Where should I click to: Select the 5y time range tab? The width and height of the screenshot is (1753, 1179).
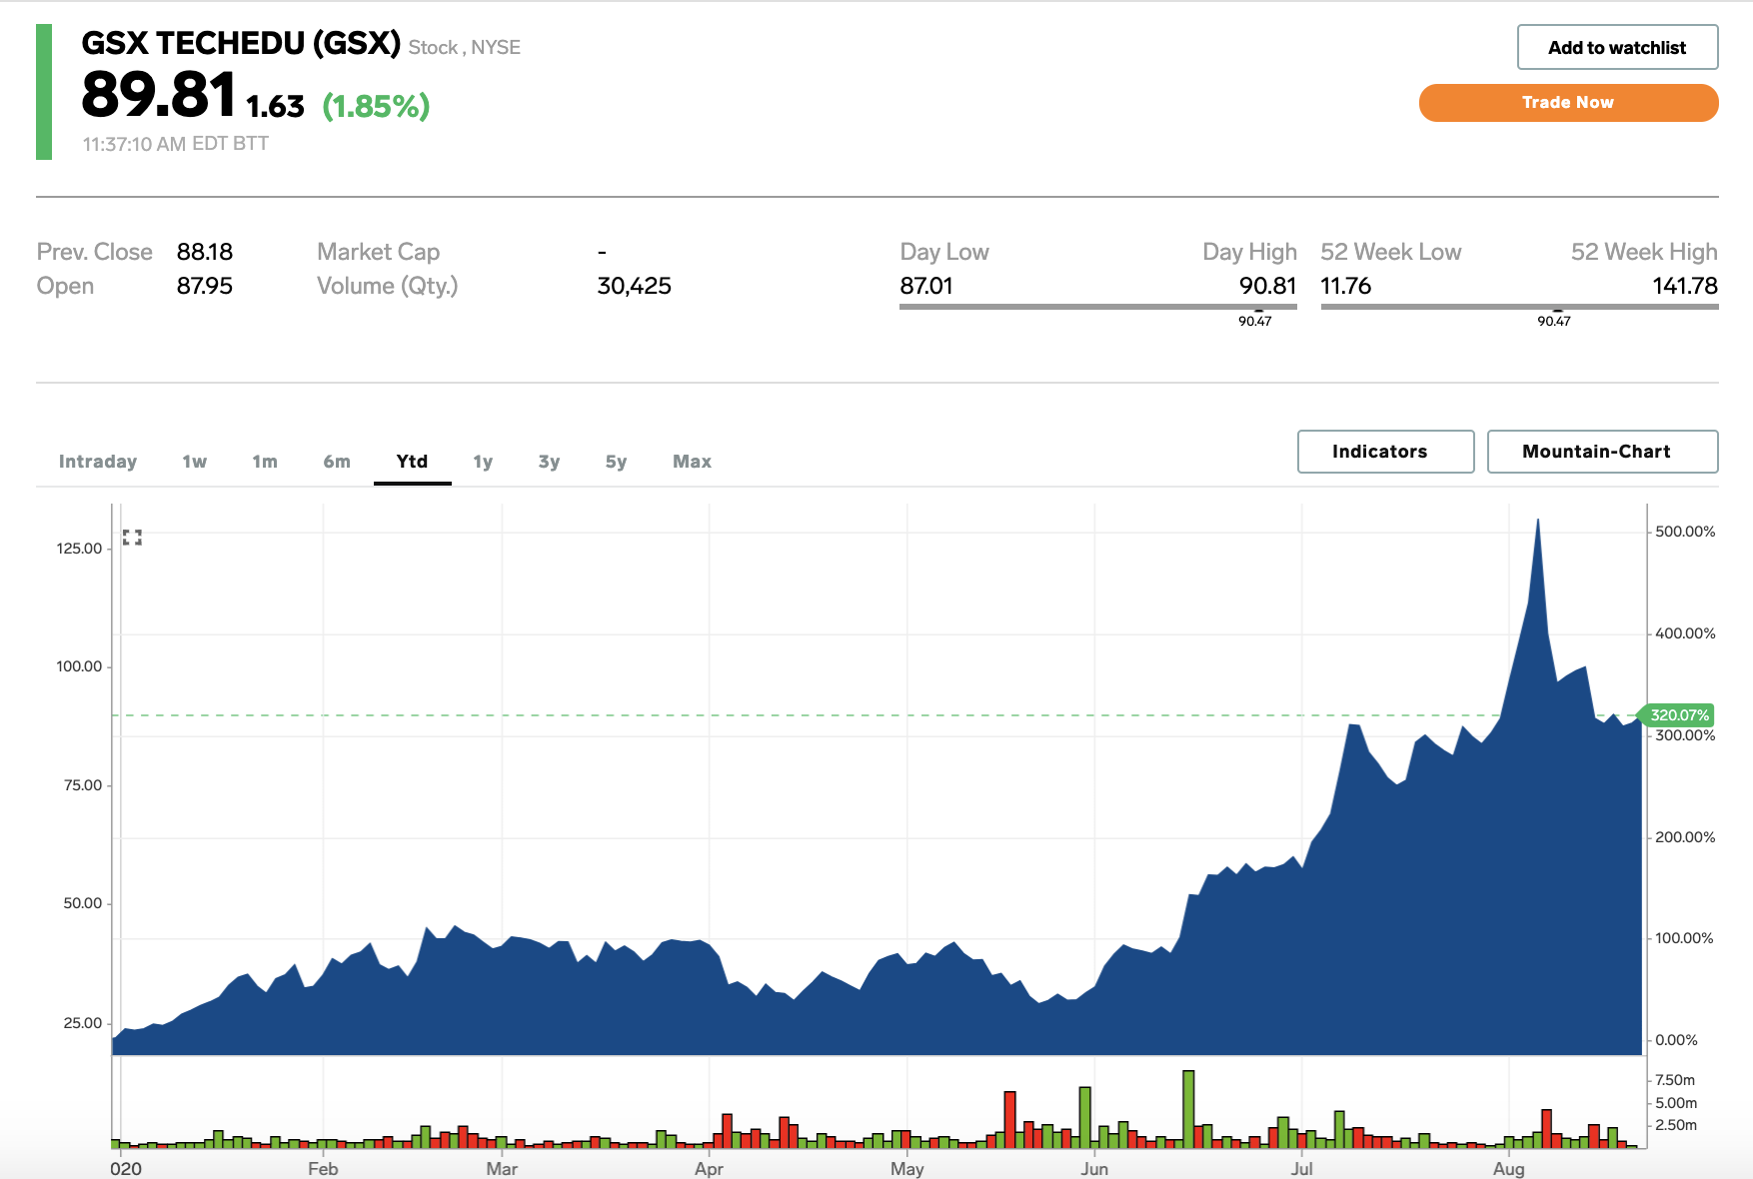point(616,462)
